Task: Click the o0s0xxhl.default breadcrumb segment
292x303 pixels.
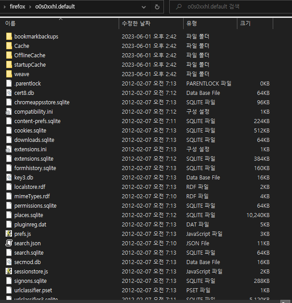Action: click(x=55, y=7)
